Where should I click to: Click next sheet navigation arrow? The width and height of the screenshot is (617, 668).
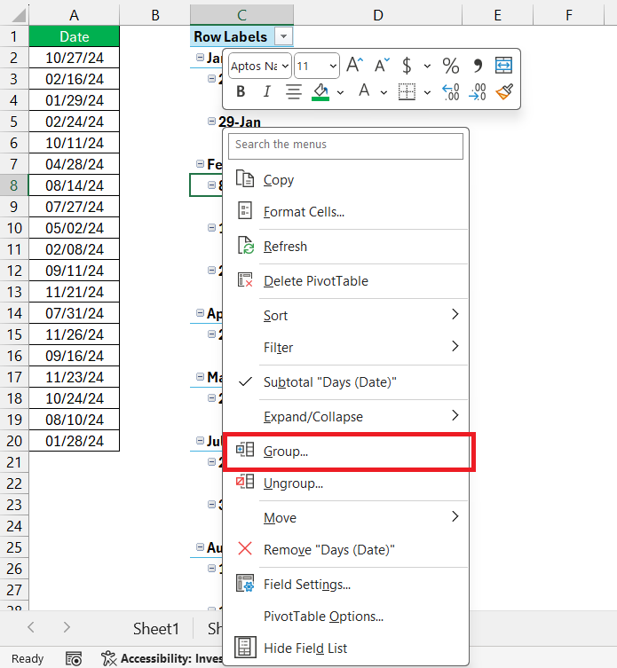click(67, 627)
